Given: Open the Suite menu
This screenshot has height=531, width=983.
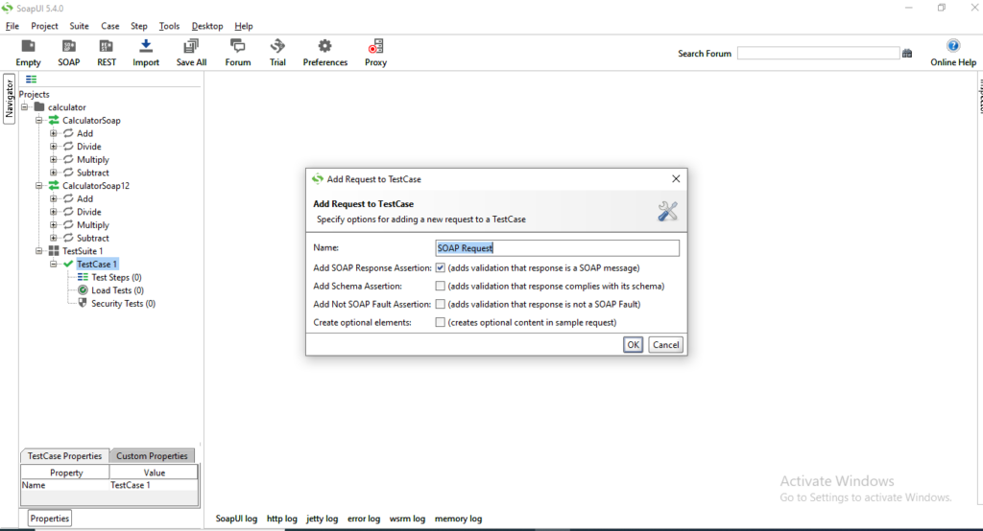Looking at the screenshot, I should [79, 26].
